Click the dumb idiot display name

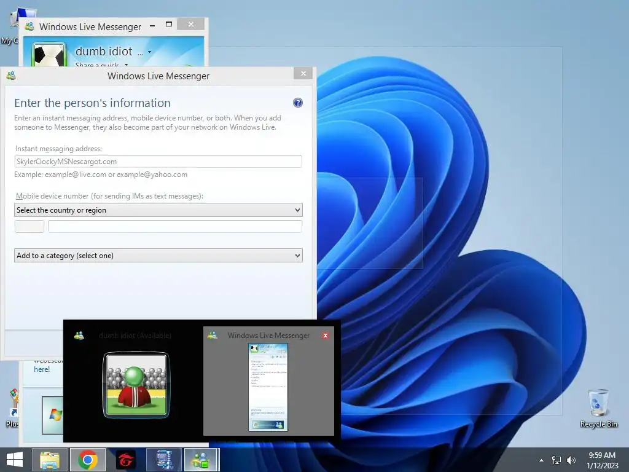[104, 52]
